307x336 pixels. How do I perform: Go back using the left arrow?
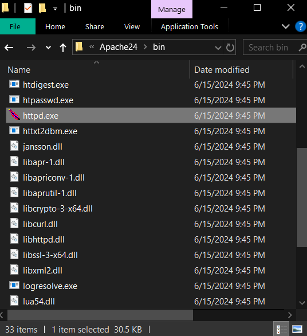pyautogui.click(x=9, y=48)
